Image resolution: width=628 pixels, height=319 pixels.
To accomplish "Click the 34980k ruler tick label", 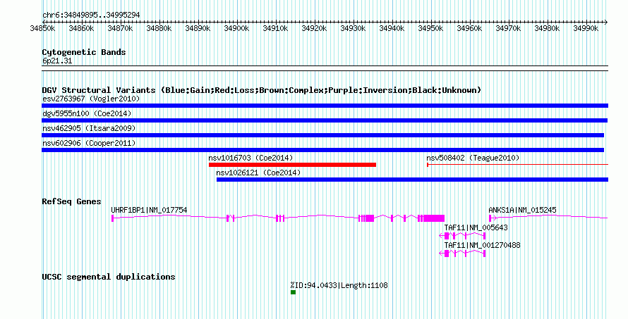I will (548, 28).
